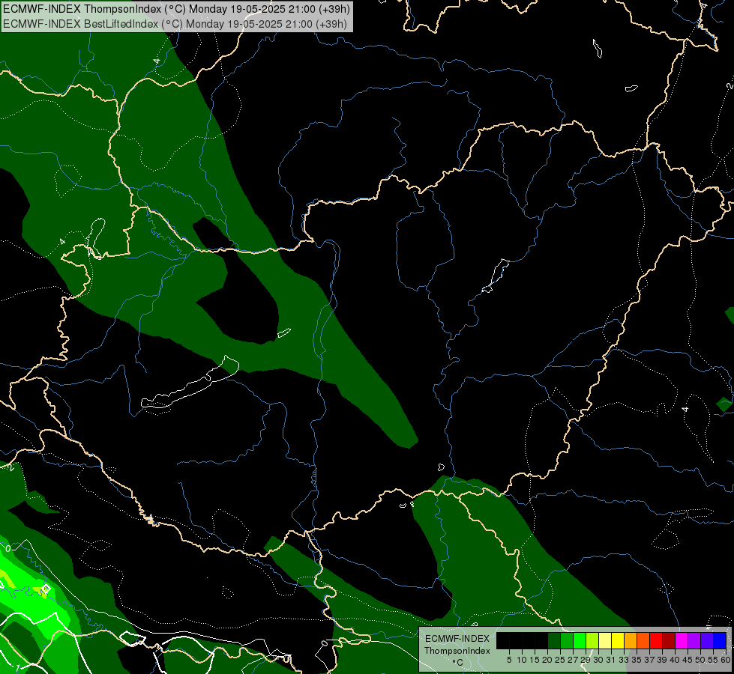Click legend tick value '37'

coord(649,660)
